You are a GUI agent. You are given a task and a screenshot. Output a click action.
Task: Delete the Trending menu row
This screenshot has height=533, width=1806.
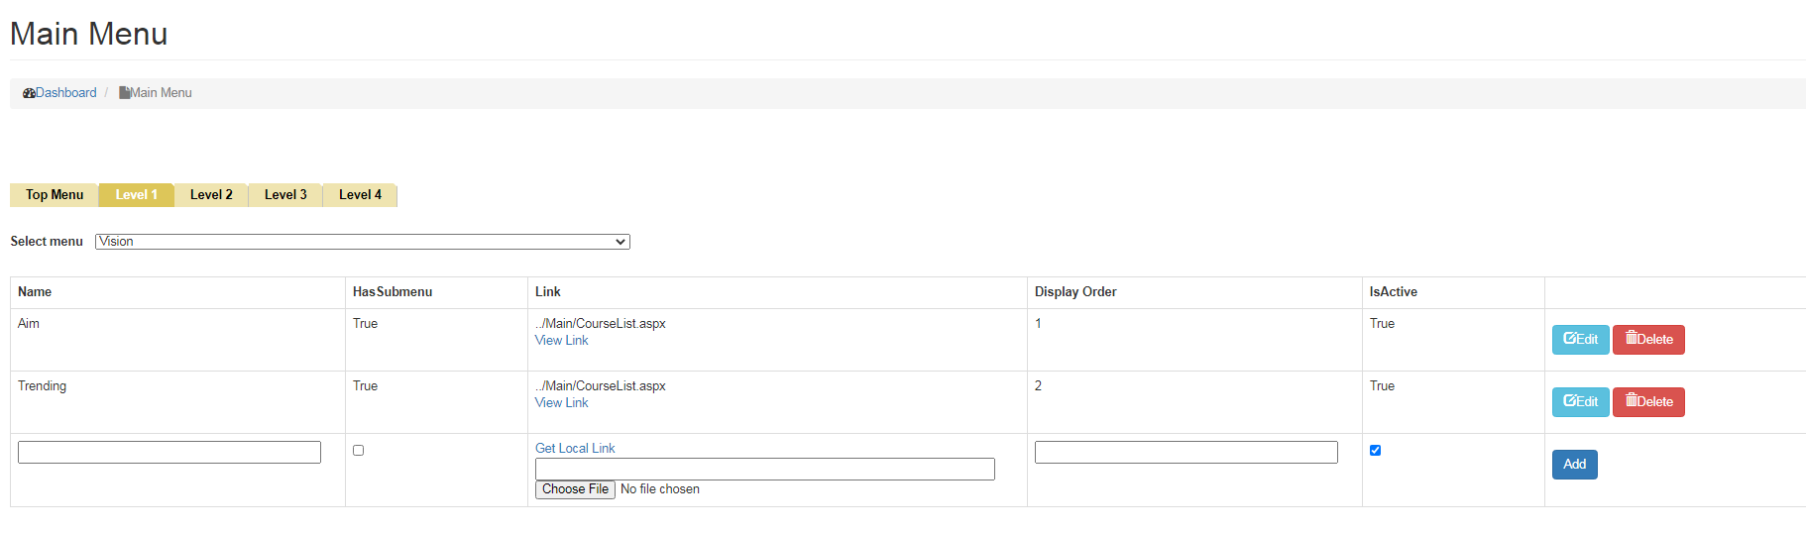tap(1647, 402)
